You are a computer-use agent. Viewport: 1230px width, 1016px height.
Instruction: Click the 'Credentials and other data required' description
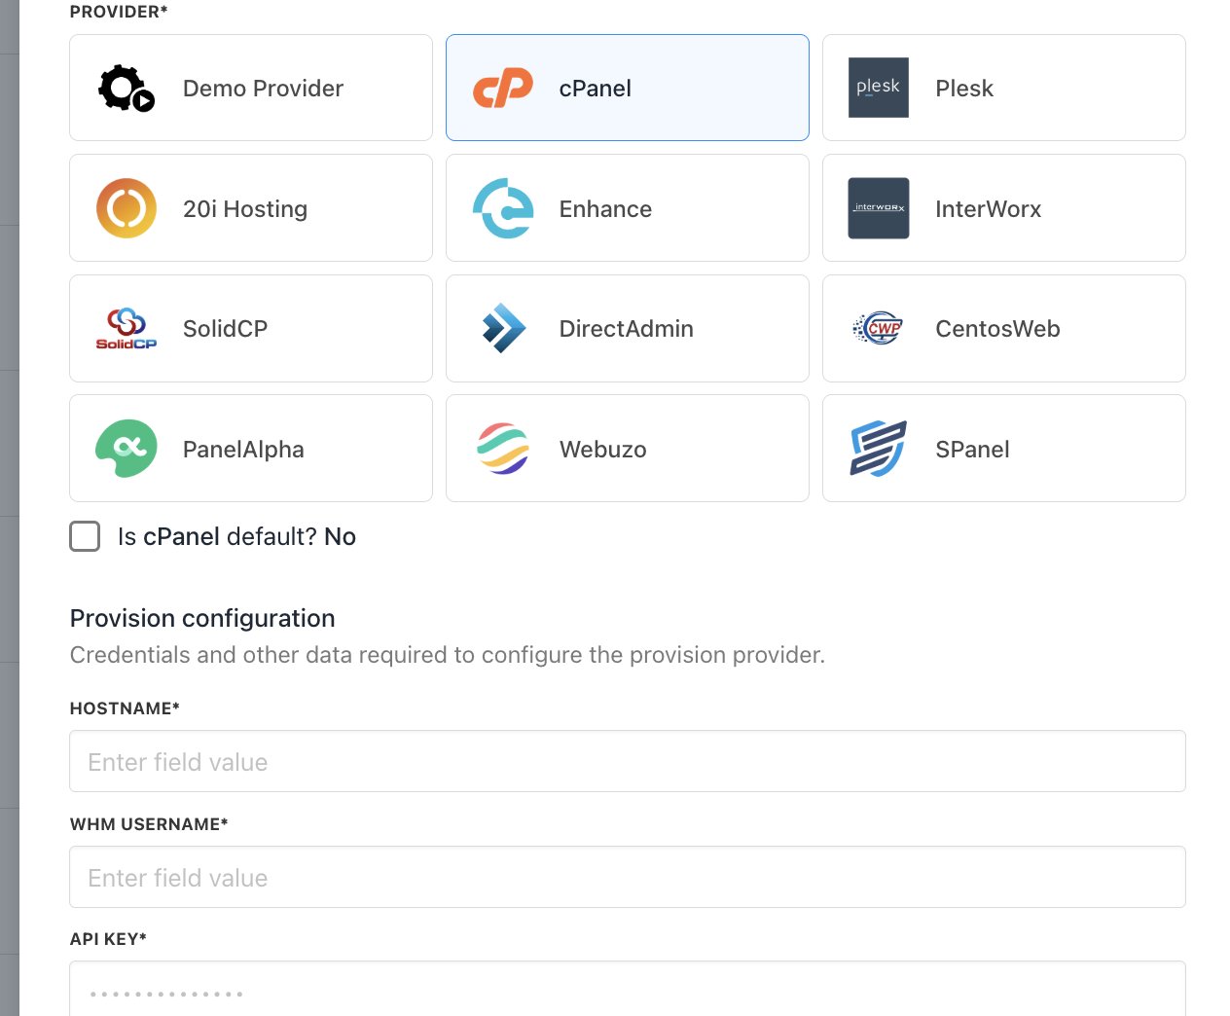click(x=448, y=655)
